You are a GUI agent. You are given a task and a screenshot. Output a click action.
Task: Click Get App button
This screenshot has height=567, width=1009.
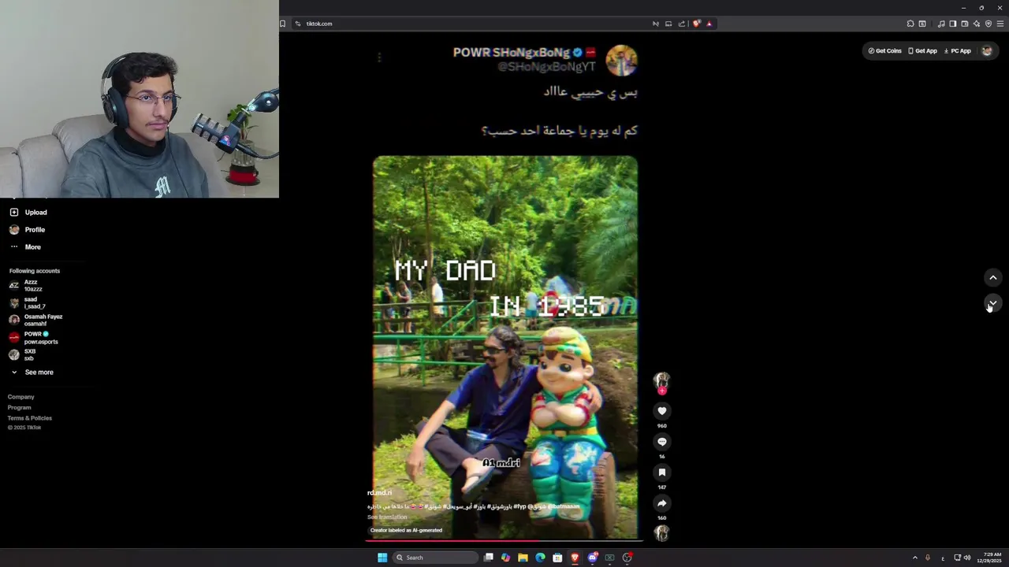pyautogui.click(x=922, y=51)
